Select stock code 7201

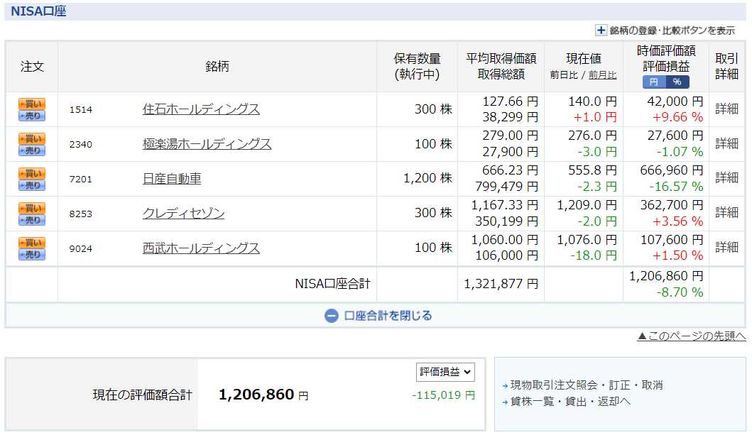[80, 179]
